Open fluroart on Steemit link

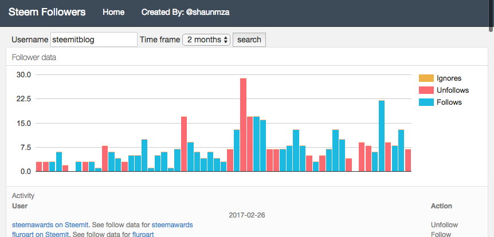coord(40,234)
